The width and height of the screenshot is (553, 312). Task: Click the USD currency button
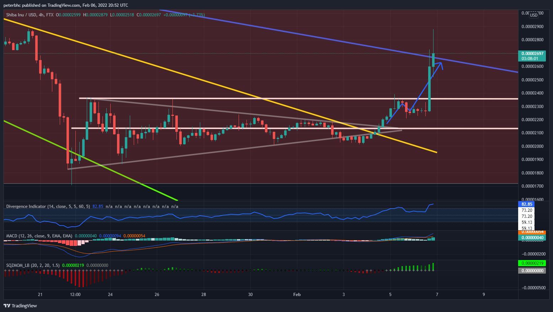[x=534, y=15]
